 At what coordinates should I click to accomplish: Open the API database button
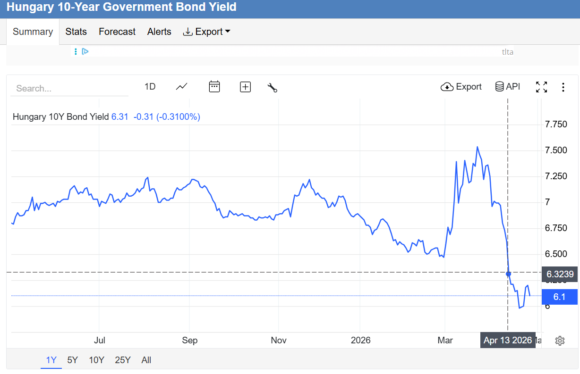[507, 87]
